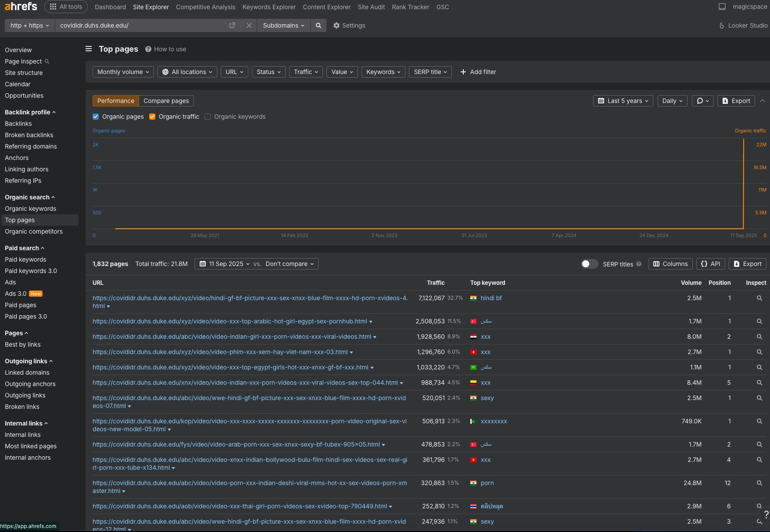
Task: Open the Monthly volume filter dropdown
Action: coord(122,72)
